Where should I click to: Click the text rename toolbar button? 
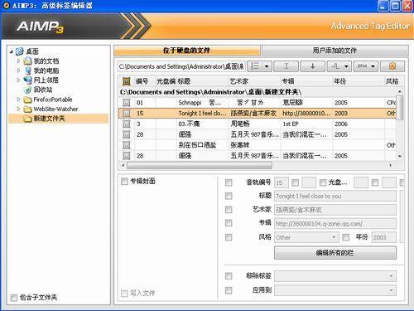click(286, 66)
